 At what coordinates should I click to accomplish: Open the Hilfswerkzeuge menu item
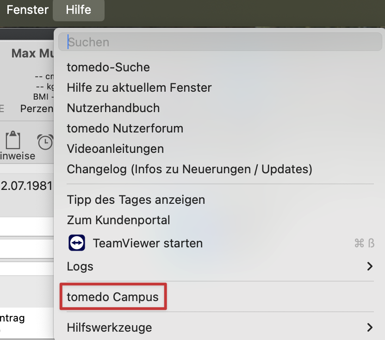[x=109, y=327]
